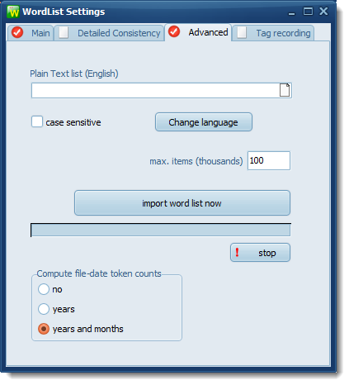
Task: Click the browse file icon in Plain Text list field
Action: coord(285,90)
